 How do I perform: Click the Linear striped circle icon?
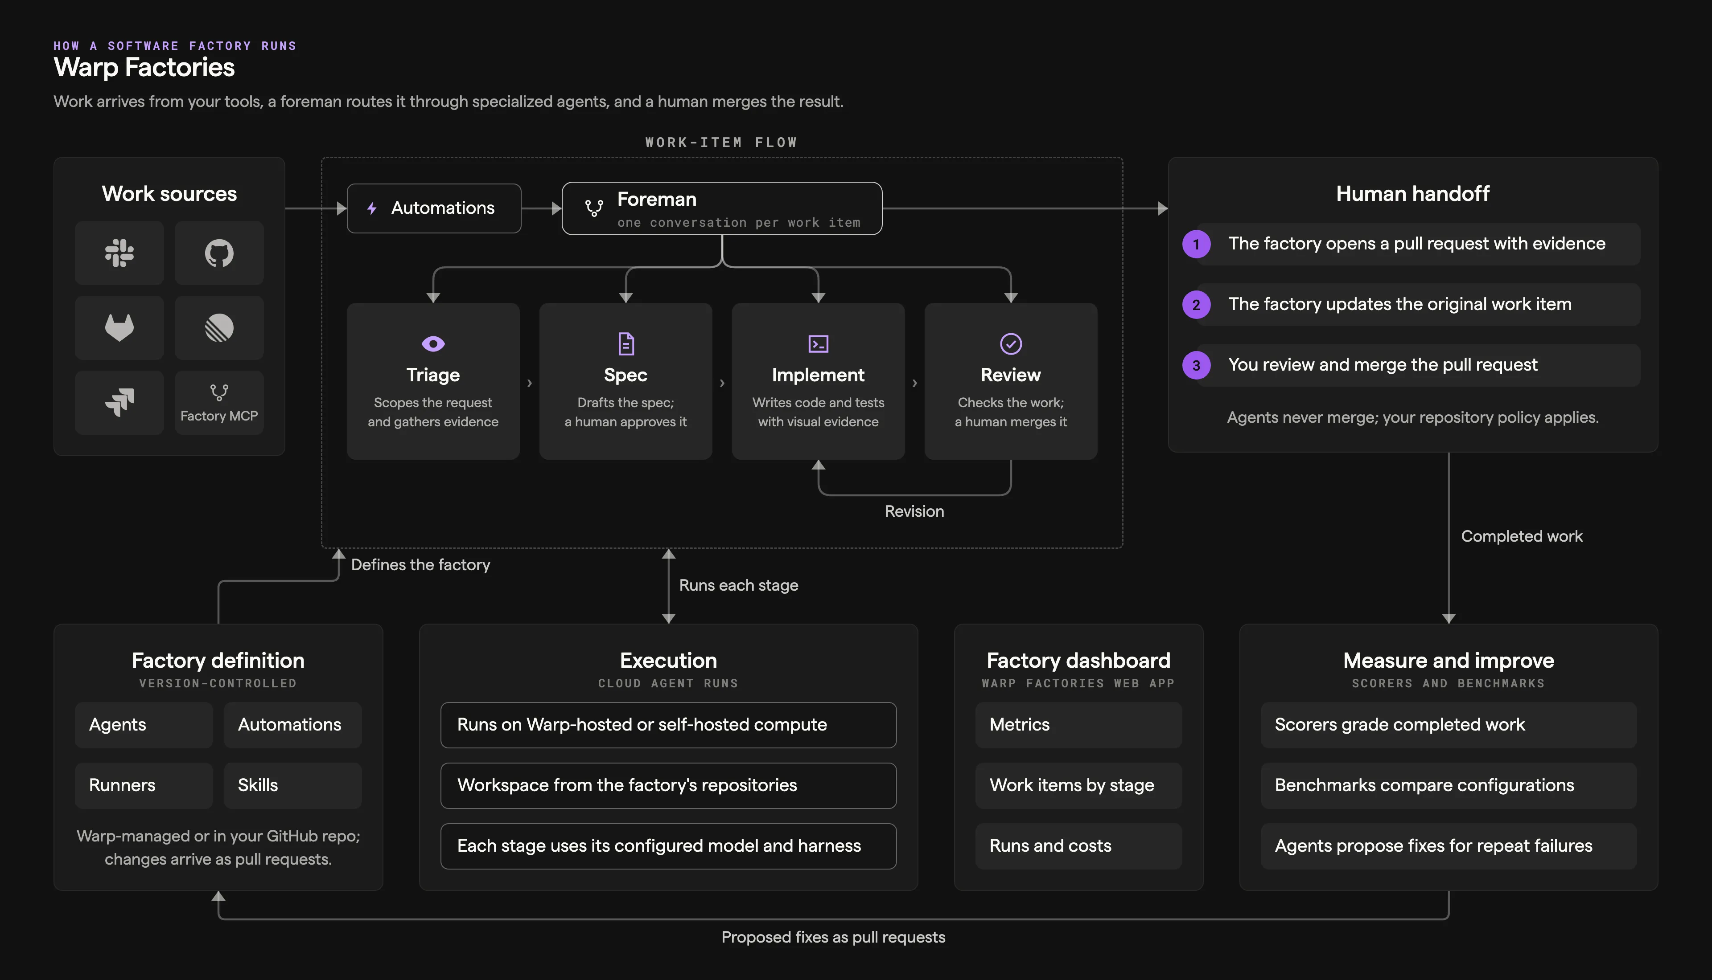click(x=219, y=328)
